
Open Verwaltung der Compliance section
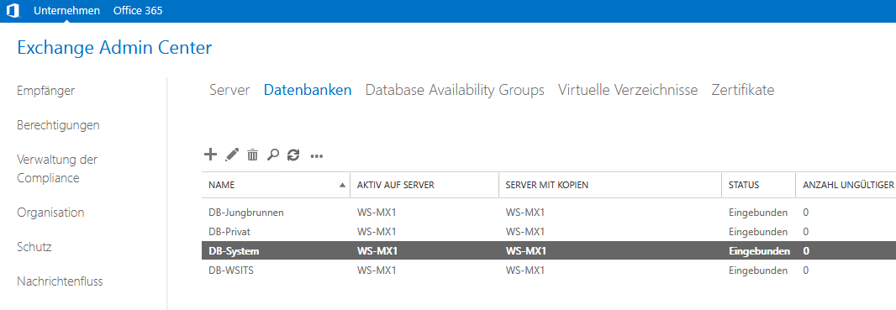coord(57,169)
